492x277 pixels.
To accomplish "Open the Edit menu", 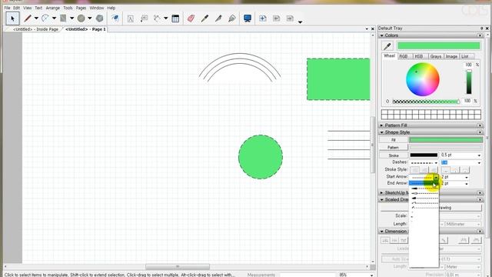I will point(17,8).
